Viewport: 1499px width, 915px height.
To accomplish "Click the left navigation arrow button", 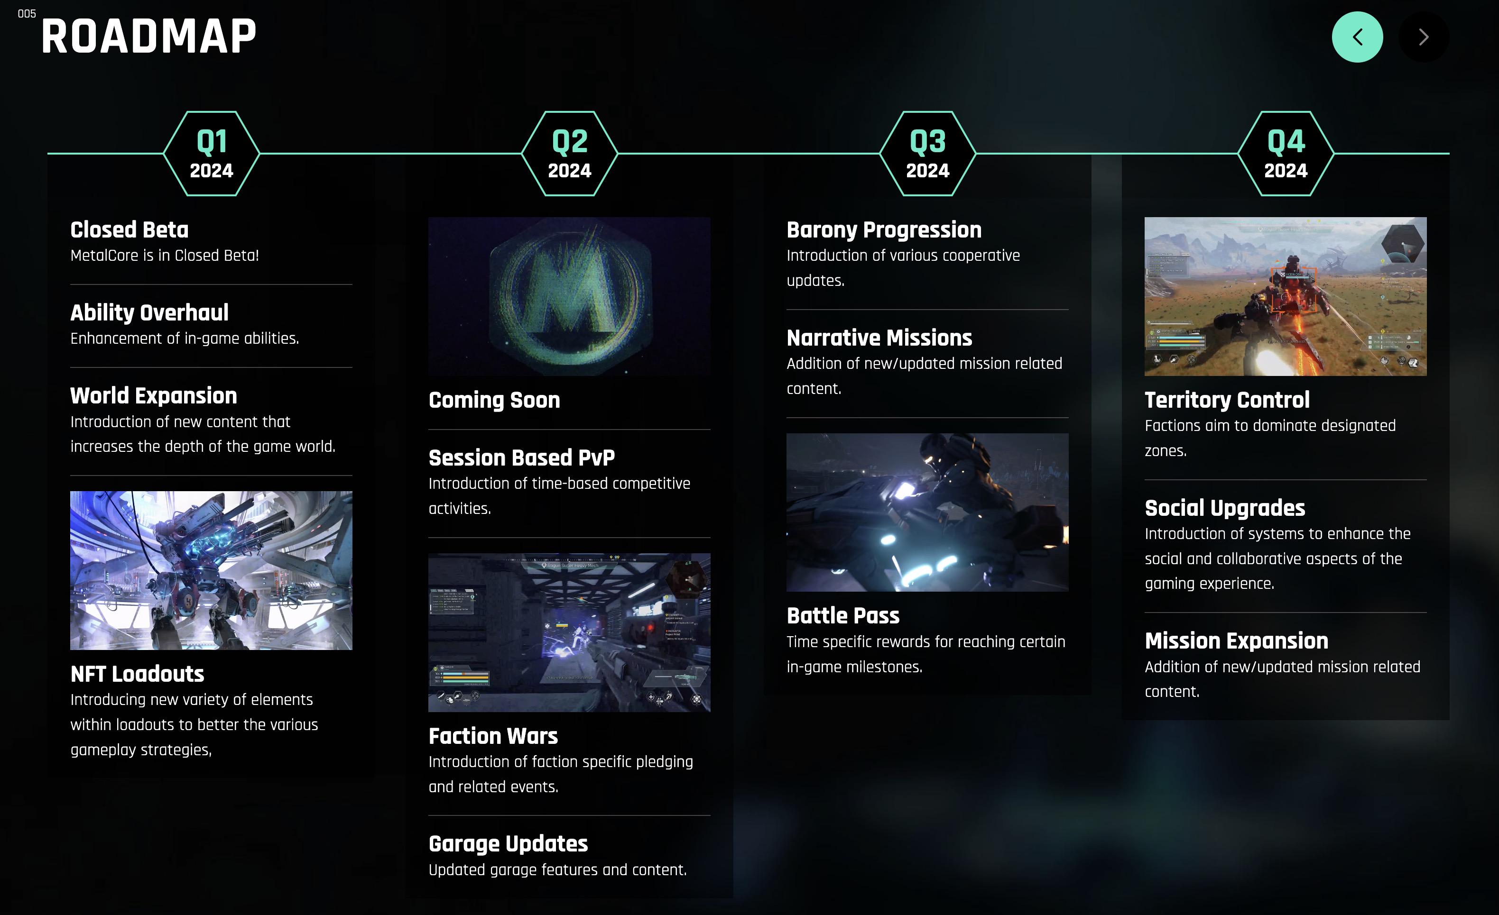I will [1358, 37].
